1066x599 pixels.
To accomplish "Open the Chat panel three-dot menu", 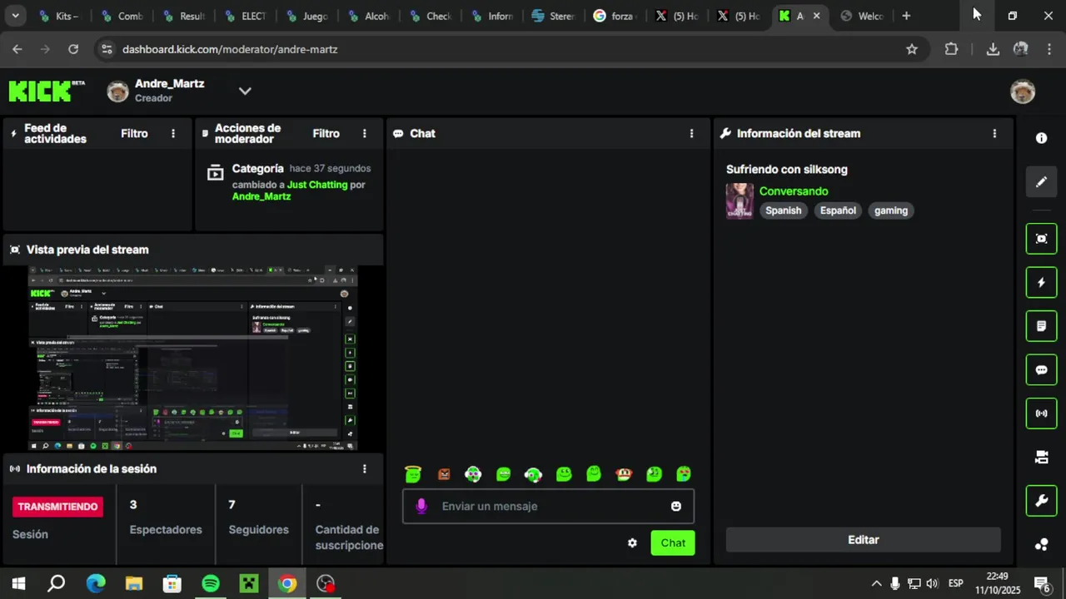I will [691, 133].
